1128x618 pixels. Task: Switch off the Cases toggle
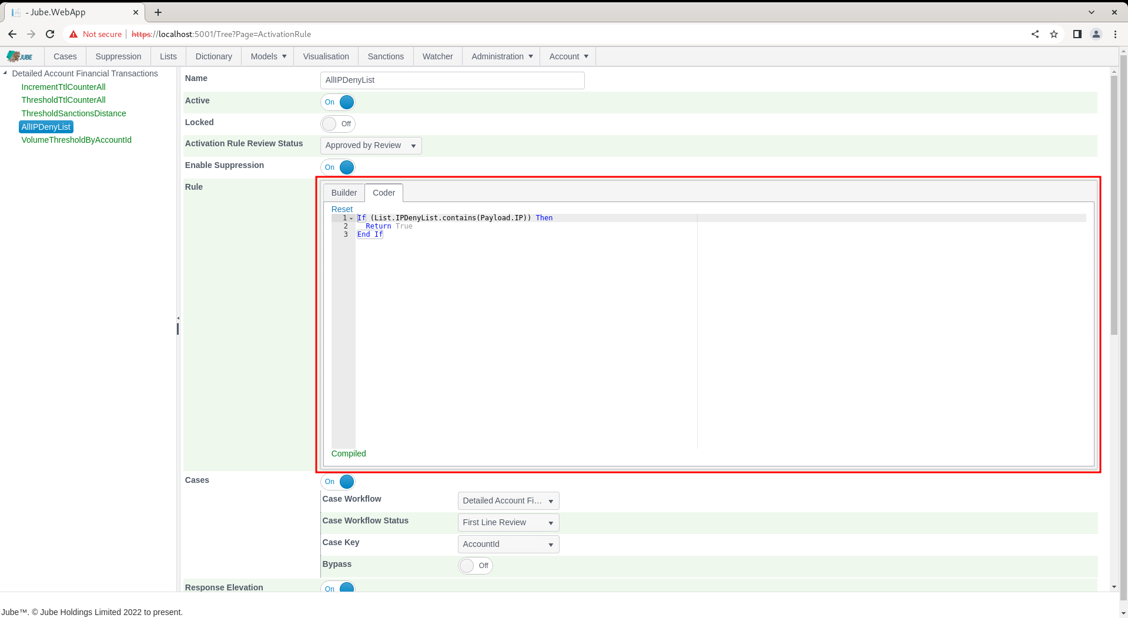(338, 482)
